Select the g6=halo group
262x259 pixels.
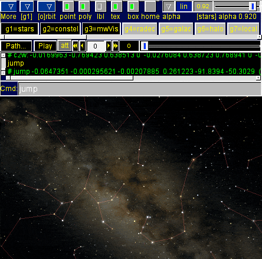click(x=210, y=29)
